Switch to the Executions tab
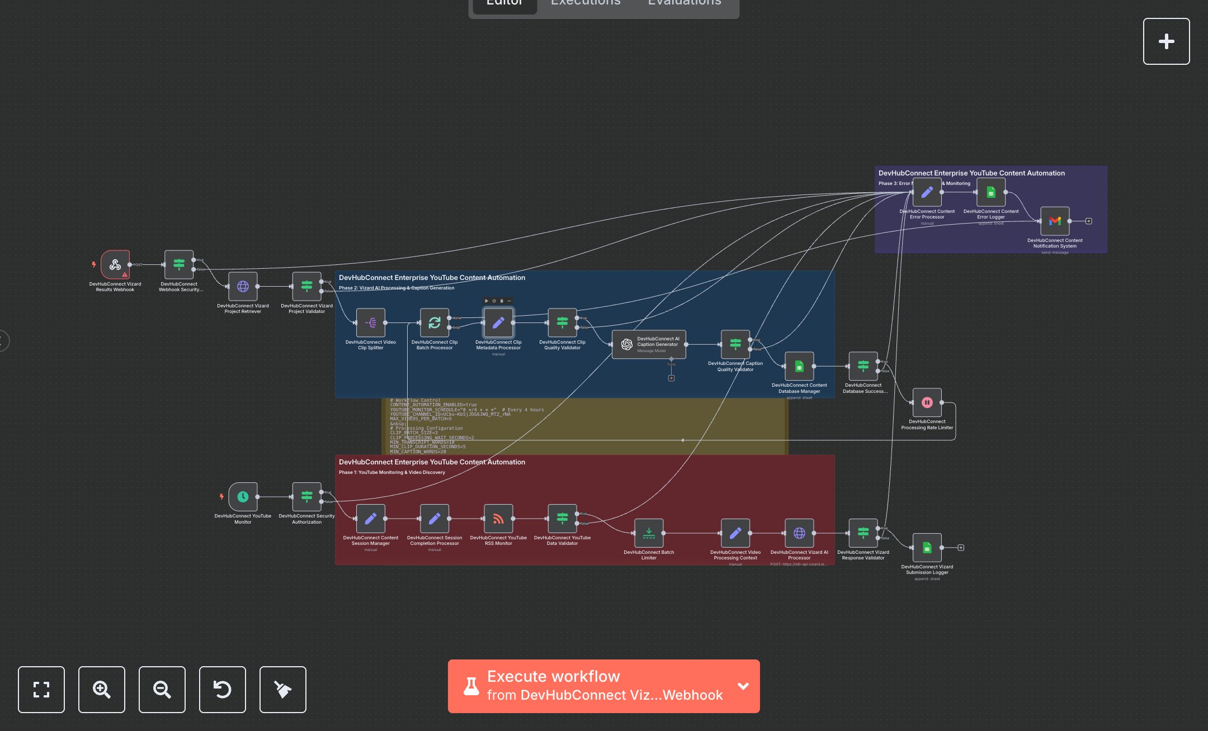Viewport: 1208px width, 731px height. click(585, 3)
